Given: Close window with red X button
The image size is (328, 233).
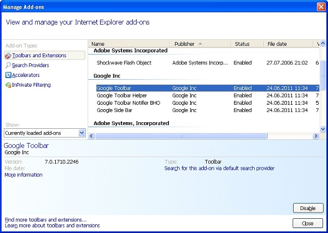Looking at the screenshot, I should point(321,7).
